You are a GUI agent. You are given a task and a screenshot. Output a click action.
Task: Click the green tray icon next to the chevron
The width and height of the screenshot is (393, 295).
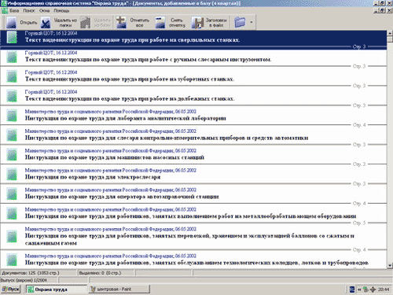(x=365, y=289)
